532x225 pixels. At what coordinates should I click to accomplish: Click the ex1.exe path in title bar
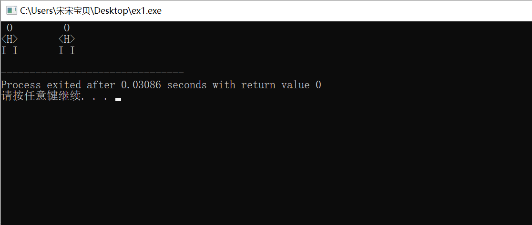(x=146, y=10)
